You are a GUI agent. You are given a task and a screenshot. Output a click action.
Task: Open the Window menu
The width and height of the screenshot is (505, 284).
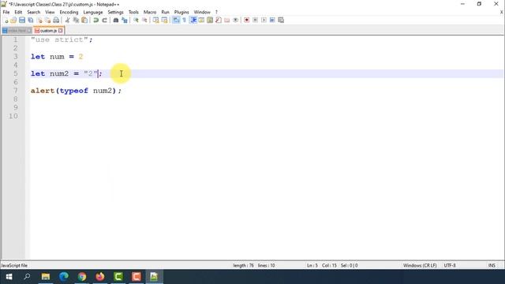click(202, 13)
